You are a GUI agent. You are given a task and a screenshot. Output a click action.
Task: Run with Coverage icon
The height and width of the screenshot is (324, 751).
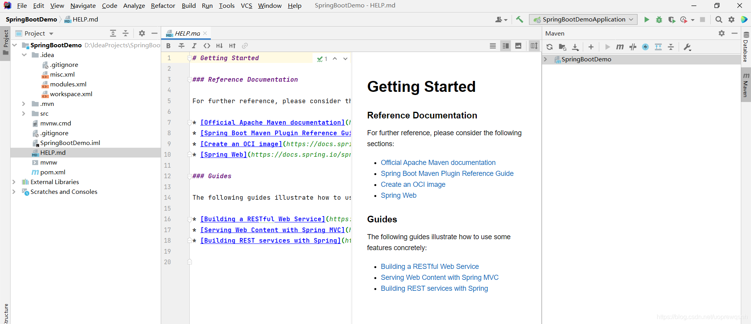[x=672, y=20]
